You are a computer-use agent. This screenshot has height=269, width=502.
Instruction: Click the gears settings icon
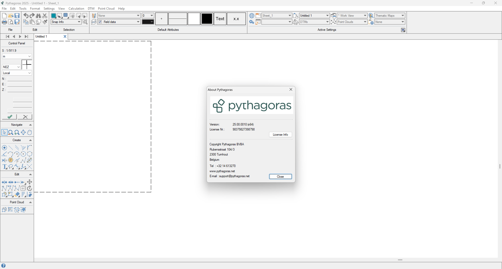point(252,22)
